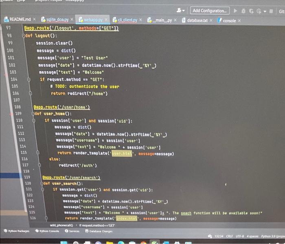The width and height of the screenshot is (285, 244).
Task: Click the Python Console icon at bottom
Action: coord(37,231)
